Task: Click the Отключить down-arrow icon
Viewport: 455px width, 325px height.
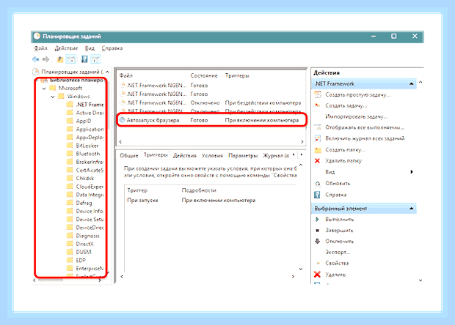Action: coord(318,241)
